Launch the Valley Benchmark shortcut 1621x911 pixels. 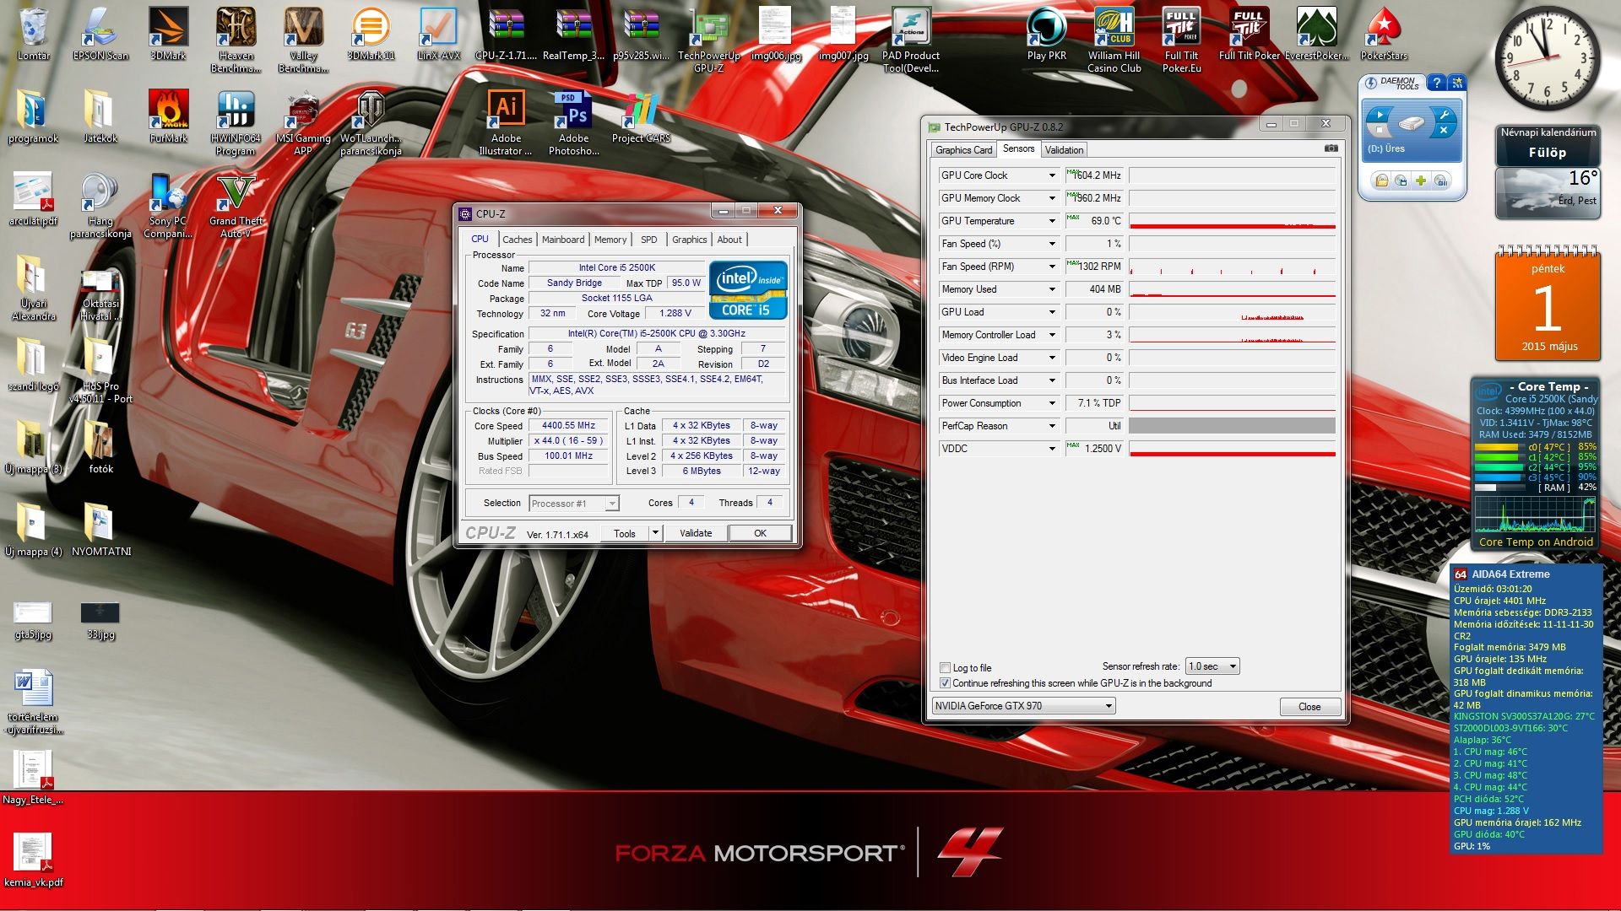pyautogui.click(x=303, y=40)
